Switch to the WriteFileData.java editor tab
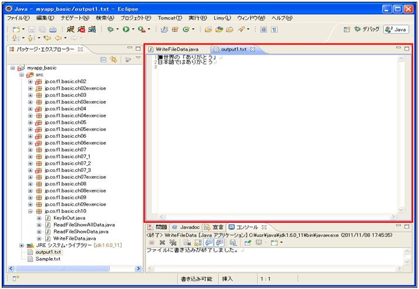 [177, 49]
